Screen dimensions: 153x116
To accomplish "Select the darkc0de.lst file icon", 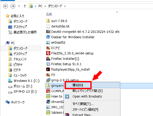I will 48,26.
